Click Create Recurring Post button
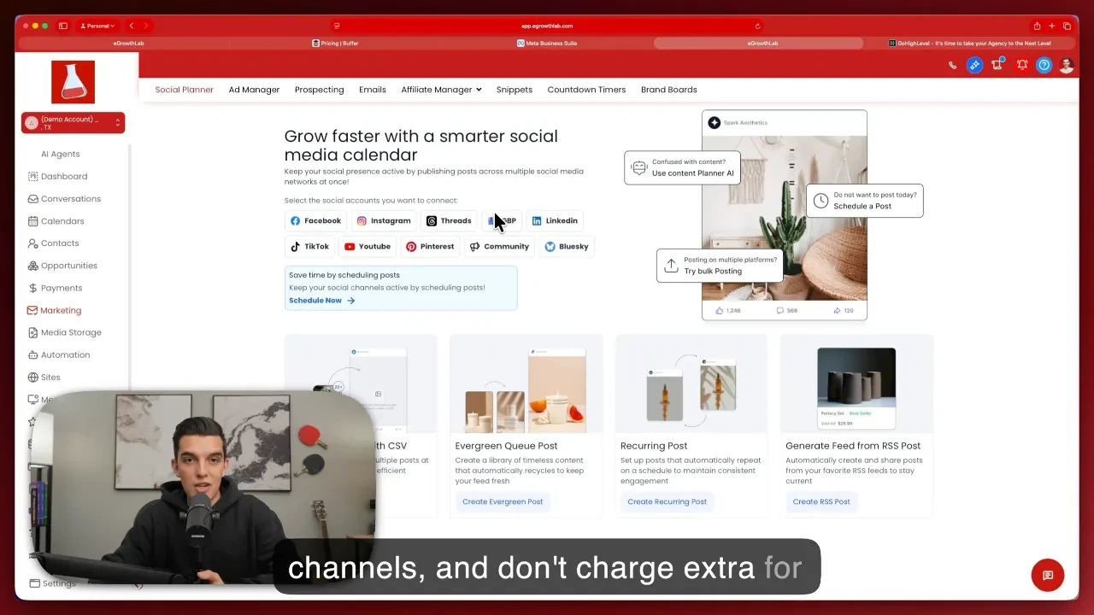 pyautogui.click(x=667, y=501)
